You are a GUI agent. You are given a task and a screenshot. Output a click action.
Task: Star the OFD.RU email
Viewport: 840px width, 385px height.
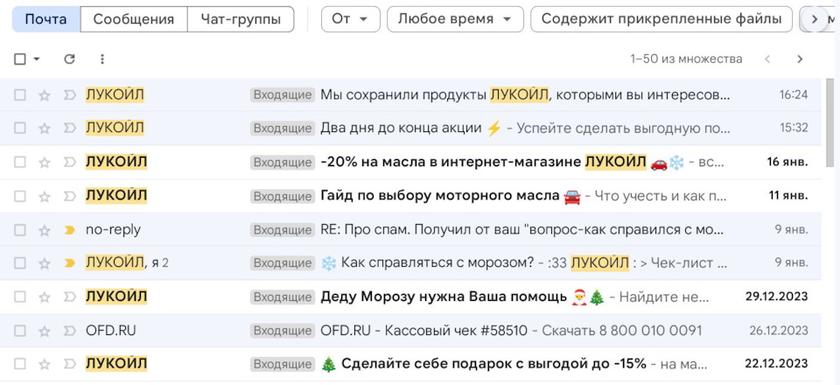[x=45, y=331]
